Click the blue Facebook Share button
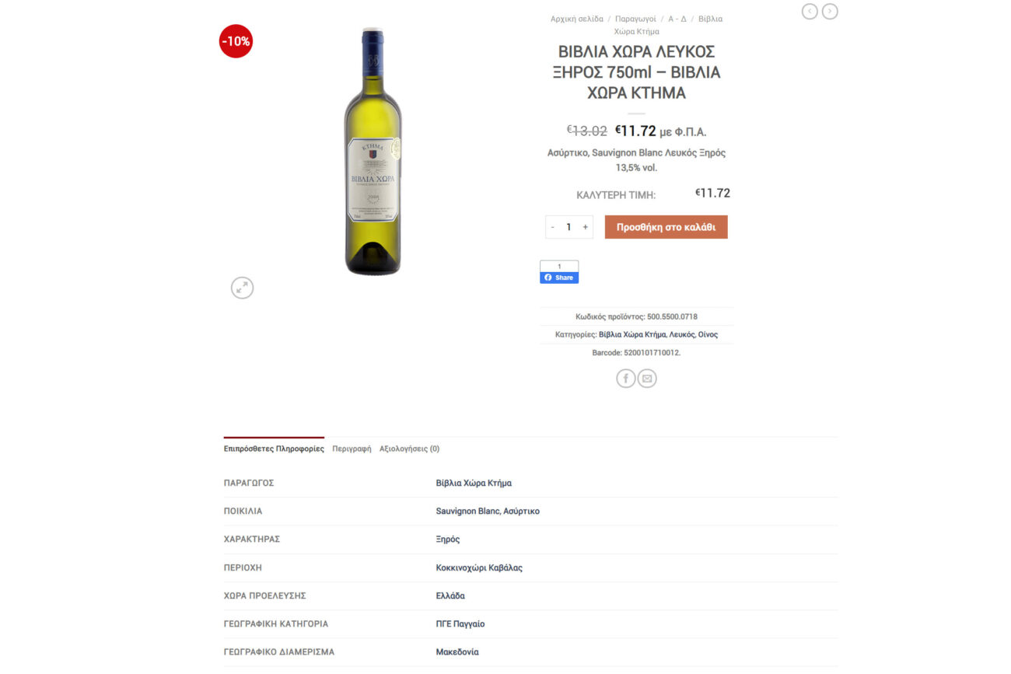 click(x=559, y=278)
